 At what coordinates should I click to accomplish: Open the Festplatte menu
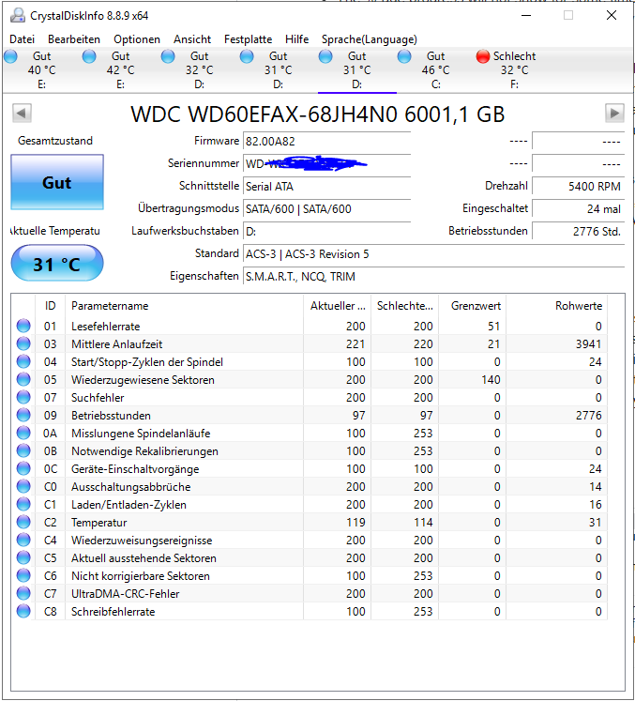tap(248, 39)
